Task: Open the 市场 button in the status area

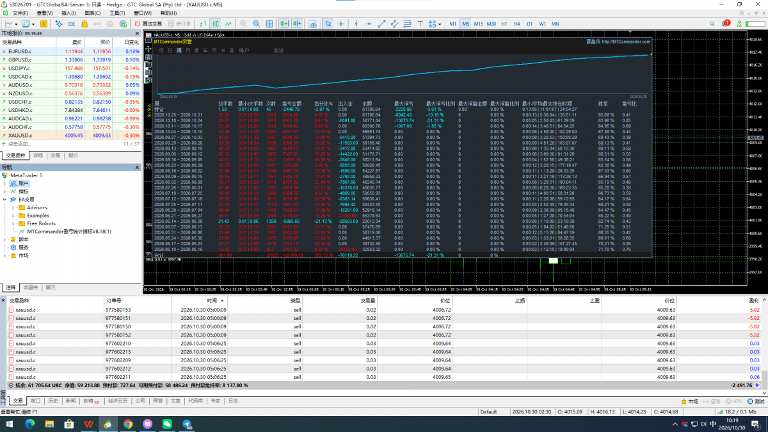Action: [x=690, y=401]
